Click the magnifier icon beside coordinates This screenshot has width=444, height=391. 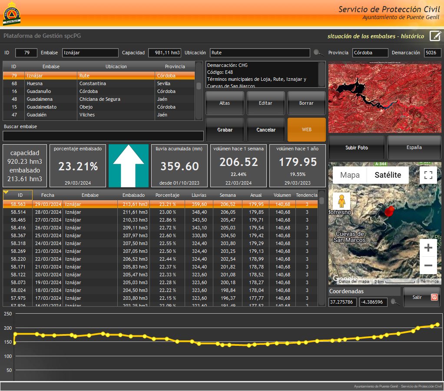pyautogui.click(x=395, y=302)
